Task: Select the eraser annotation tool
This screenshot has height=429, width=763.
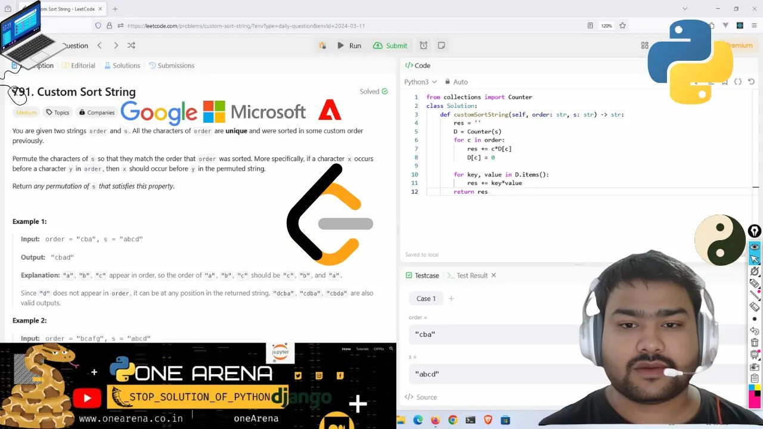Action: point(755,307)
